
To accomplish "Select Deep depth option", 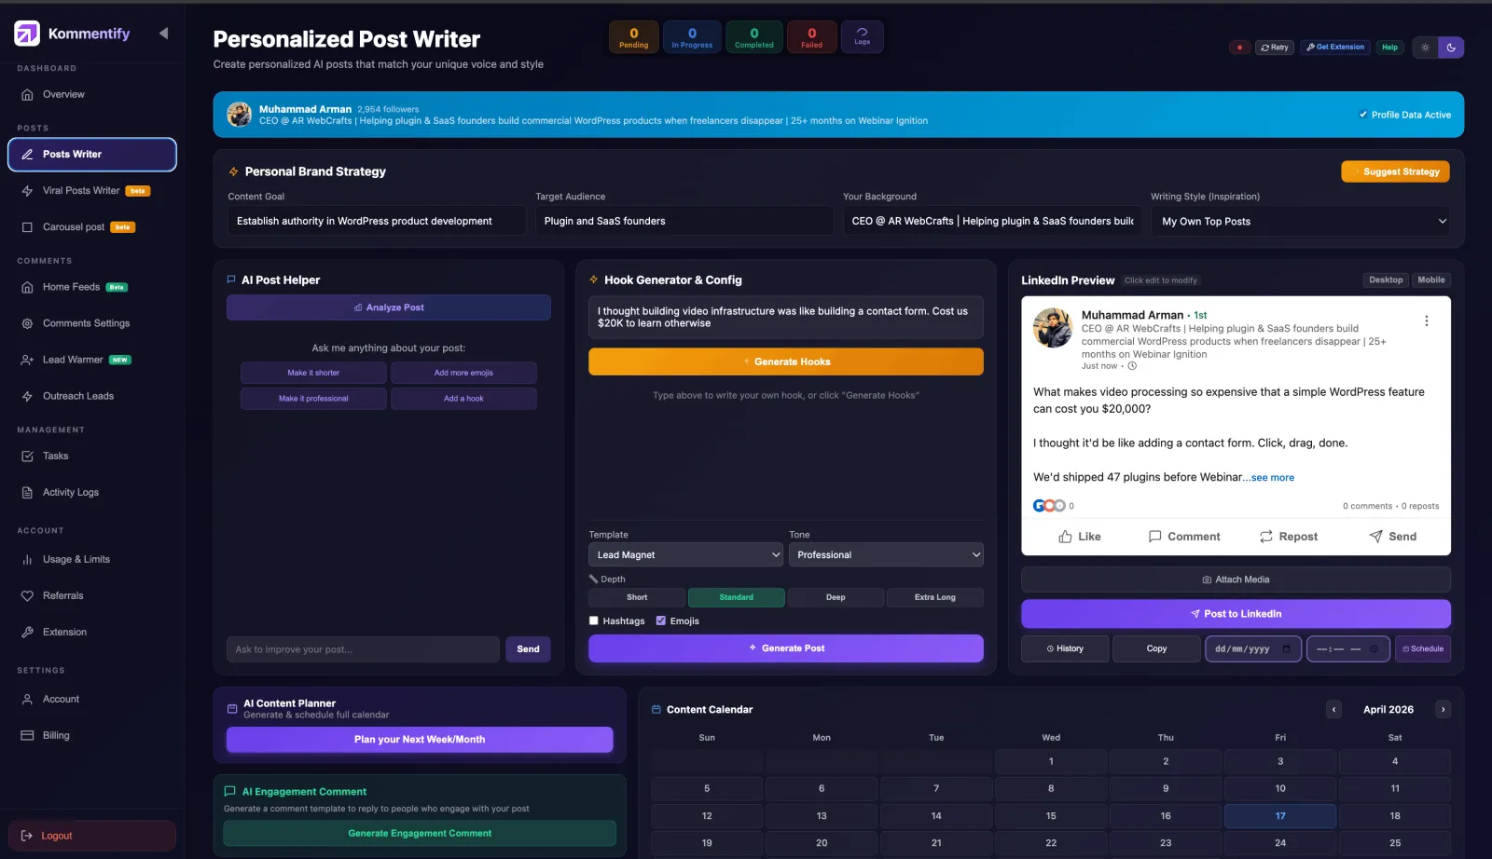I will click(x=836, y=597).
